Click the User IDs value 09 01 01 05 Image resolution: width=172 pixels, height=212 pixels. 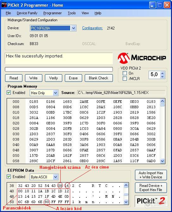pyautogui.click(x=39, y=36)
